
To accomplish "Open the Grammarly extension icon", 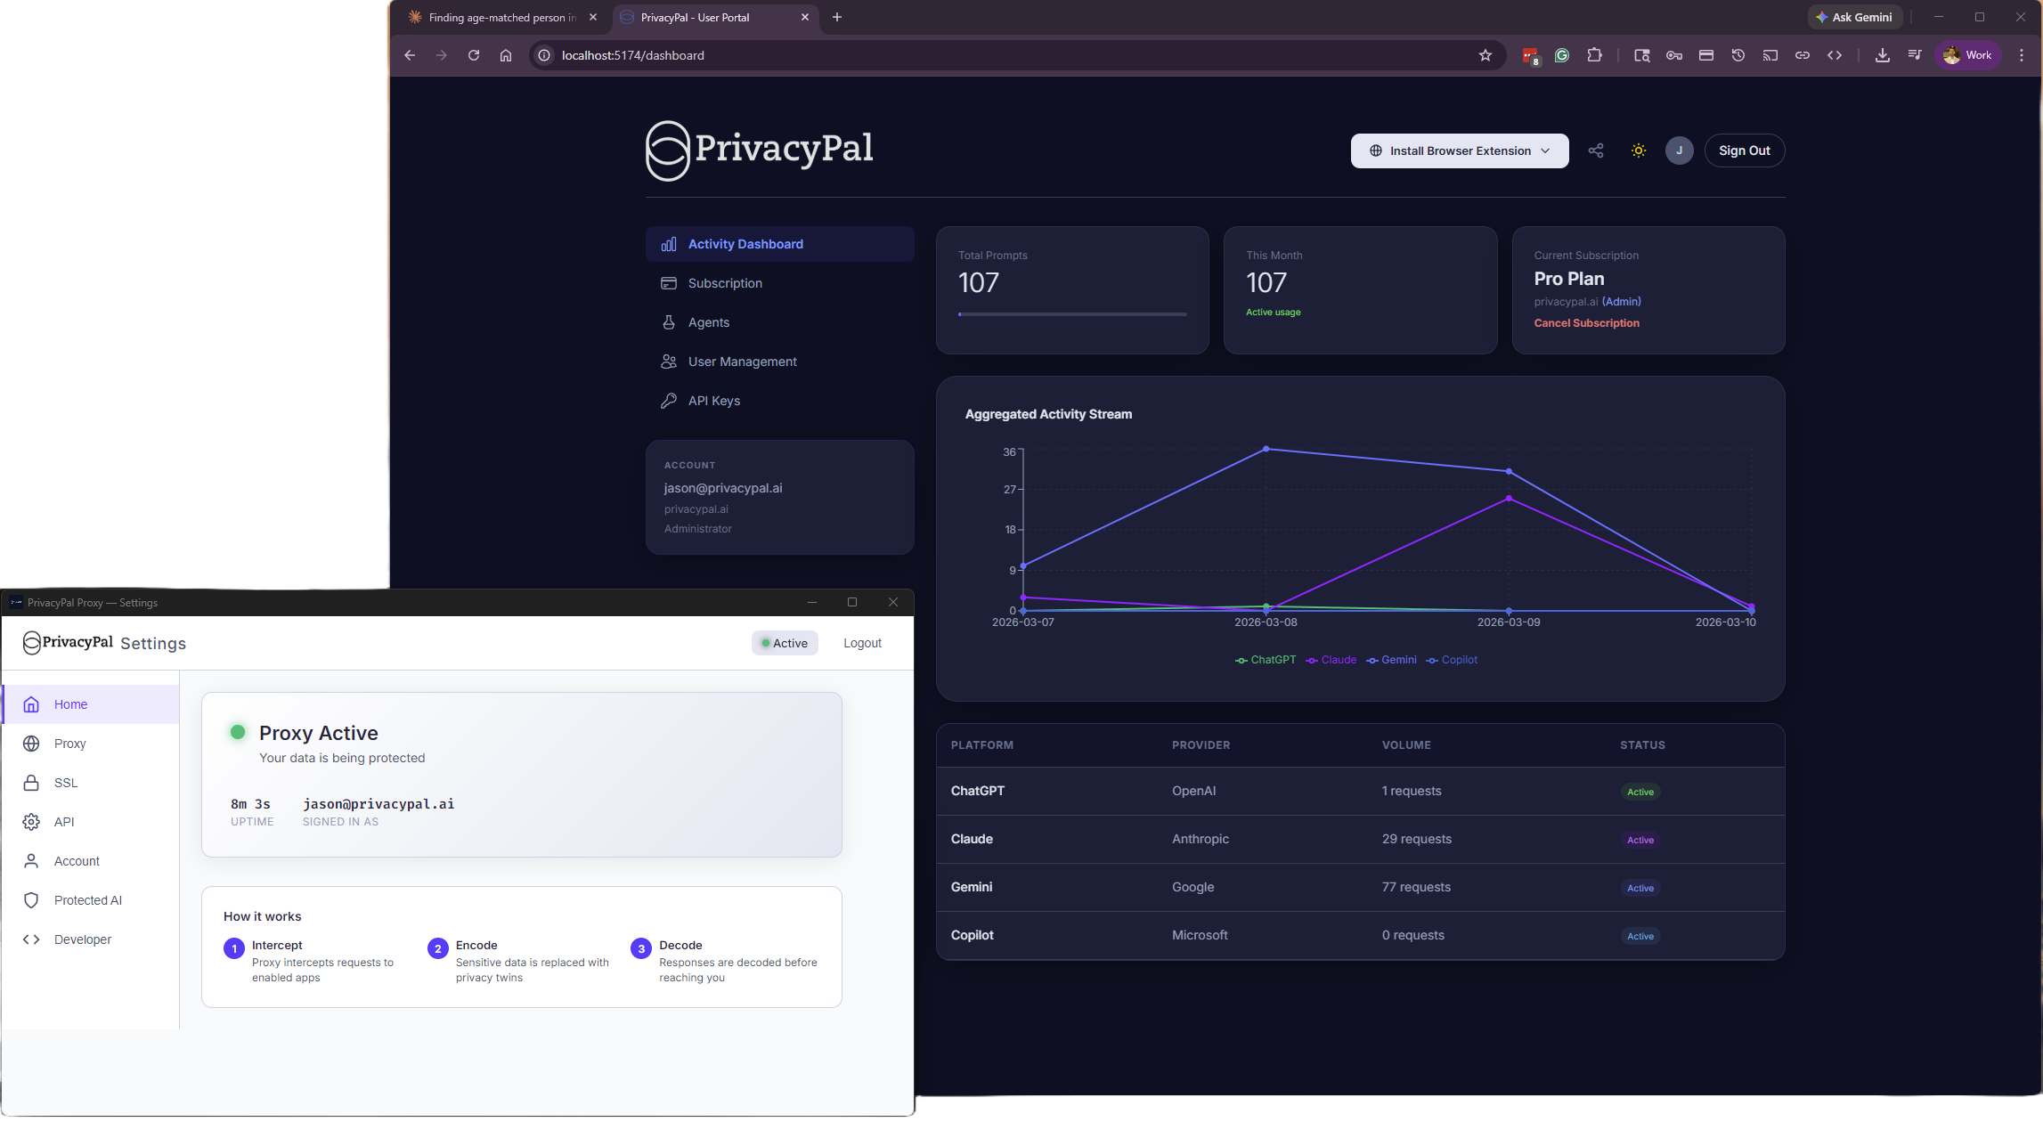I will (x=1562, y=55).
